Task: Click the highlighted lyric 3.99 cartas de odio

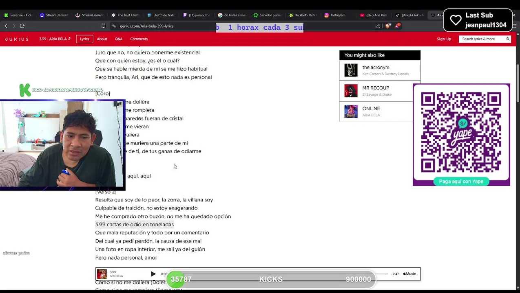Action: [135, 225]
